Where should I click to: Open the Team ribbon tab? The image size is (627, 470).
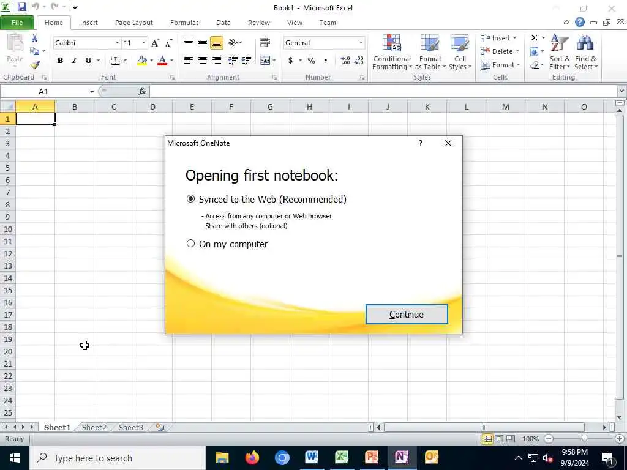pos(328,23)
